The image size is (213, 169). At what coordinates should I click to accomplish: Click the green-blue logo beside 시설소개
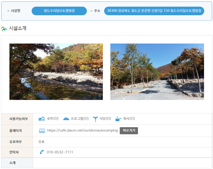tap(4, 28)
